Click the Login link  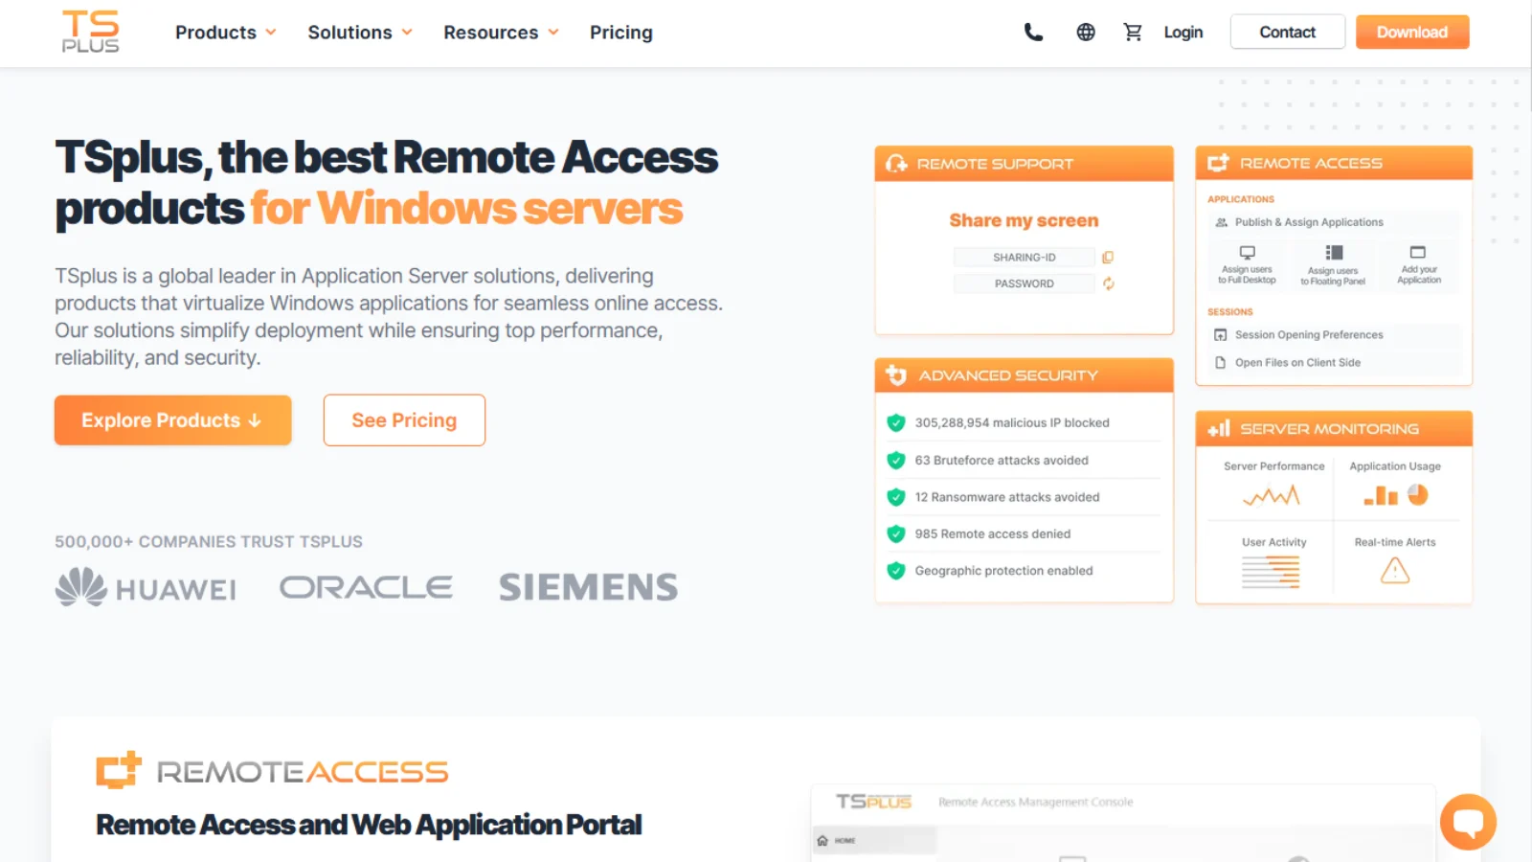(1183, 32)
